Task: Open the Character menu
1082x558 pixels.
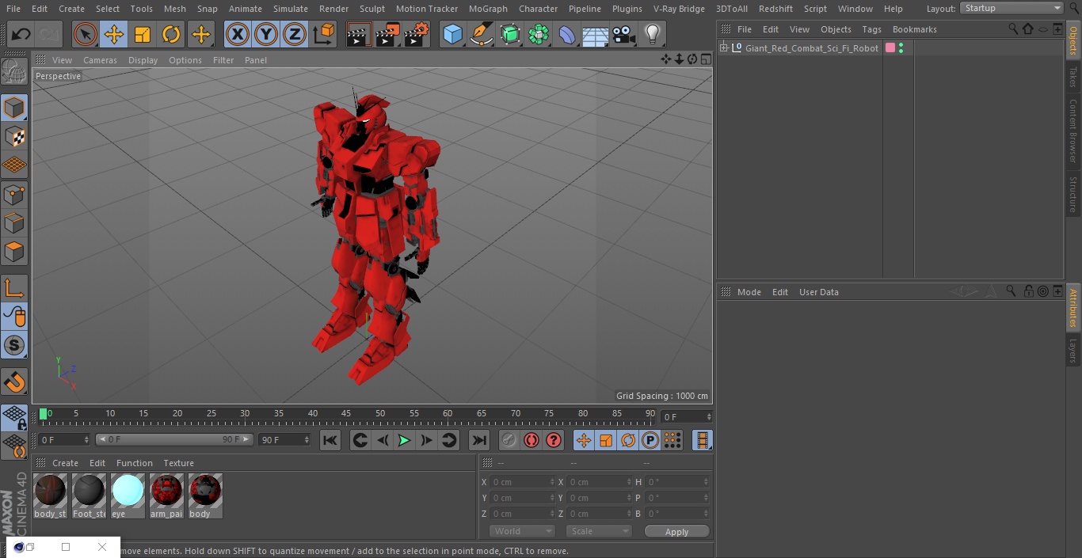Action: (x=539, y=9)
